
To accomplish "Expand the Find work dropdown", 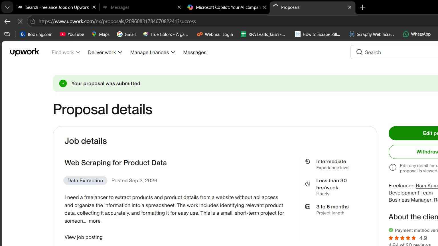I will coord(66,52).
